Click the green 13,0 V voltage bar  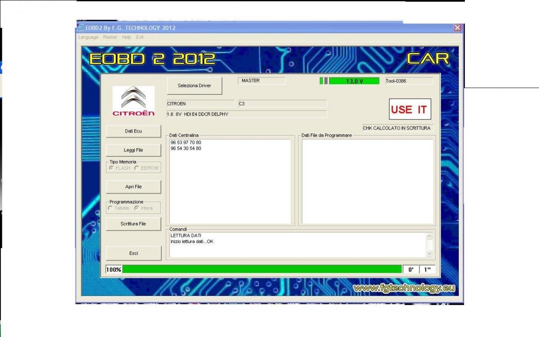point(354,81)
